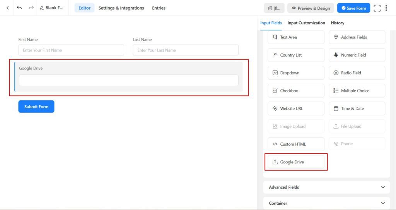Add the Google Drive field
Screen dimensions: 396x210
(296, 162)
